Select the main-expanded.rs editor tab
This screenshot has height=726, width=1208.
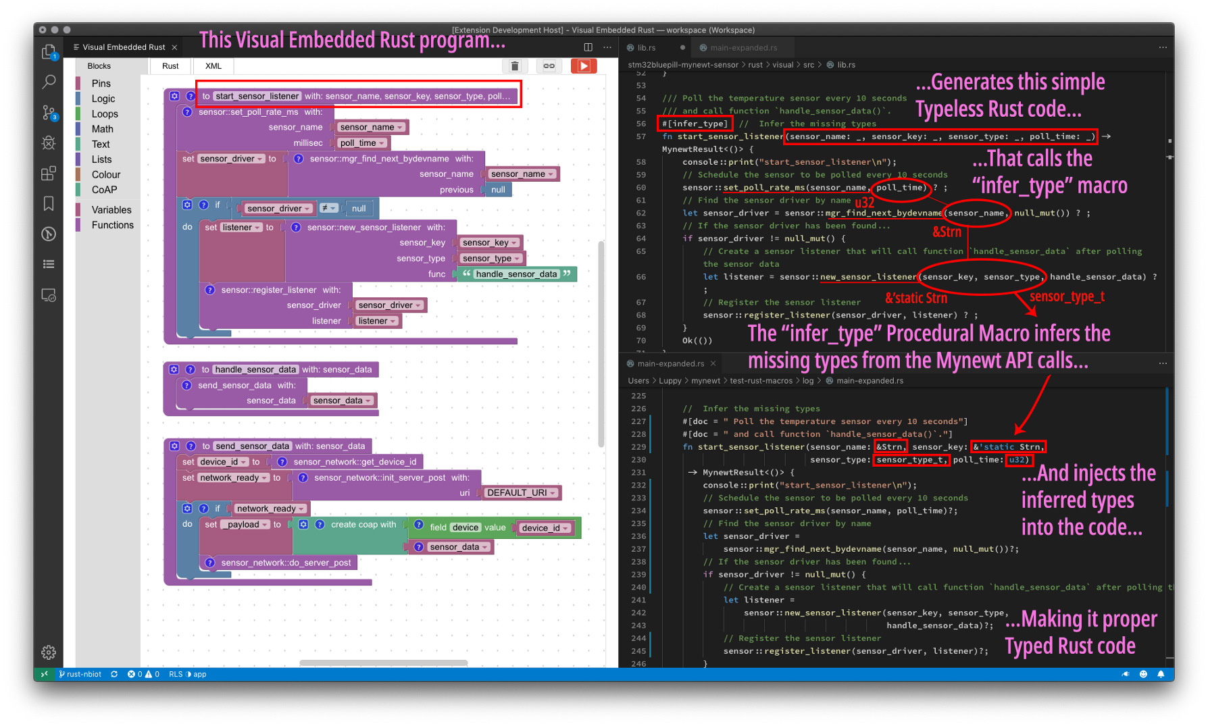pos(670,363)
